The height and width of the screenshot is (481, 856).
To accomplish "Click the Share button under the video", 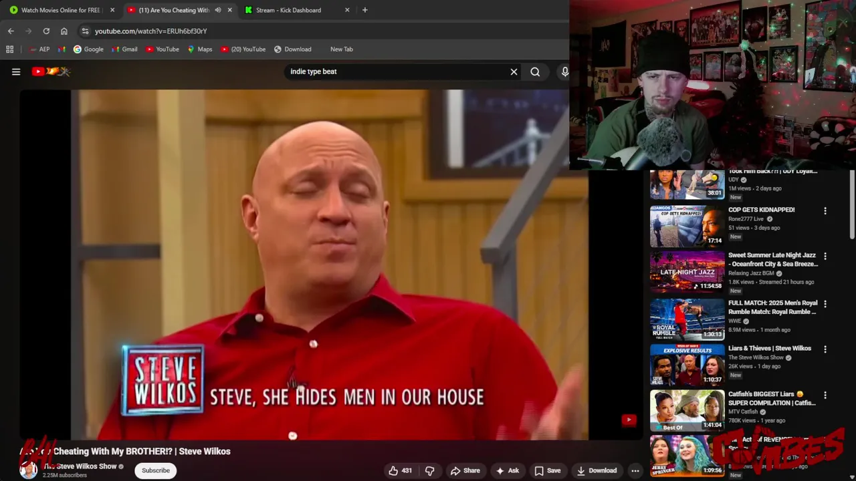I will pyautogui.click(x=465, y=470).
